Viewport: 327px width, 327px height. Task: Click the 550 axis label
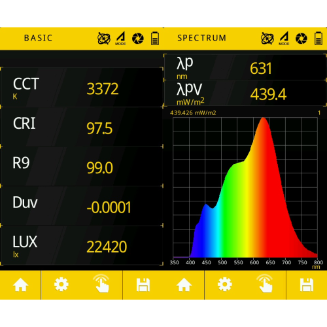click(x=238, y=262)
